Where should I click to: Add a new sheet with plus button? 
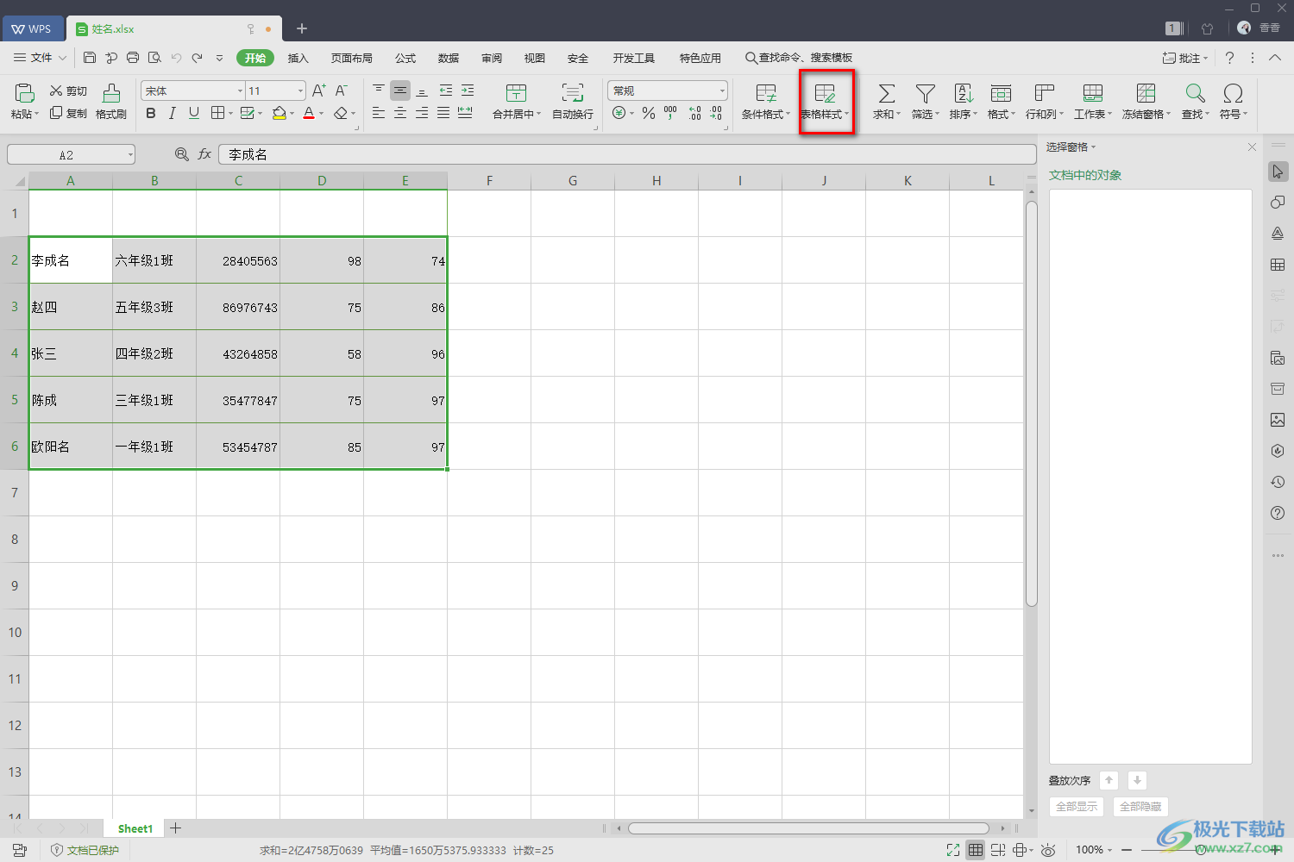click(175, 828)
